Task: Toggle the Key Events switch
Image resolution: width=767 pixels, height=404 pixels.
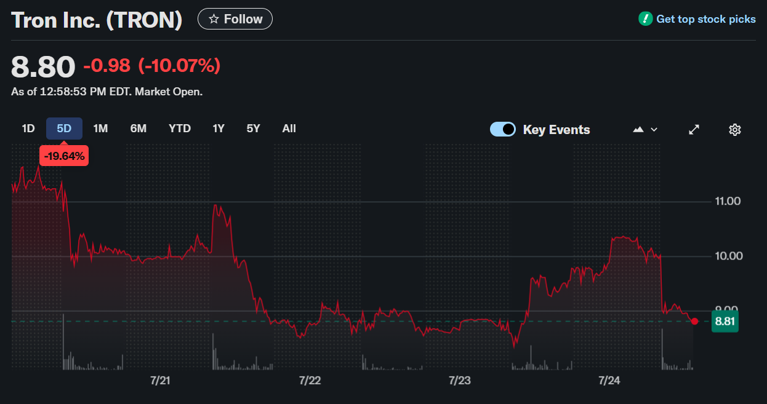Action: (x=503, y=129)
